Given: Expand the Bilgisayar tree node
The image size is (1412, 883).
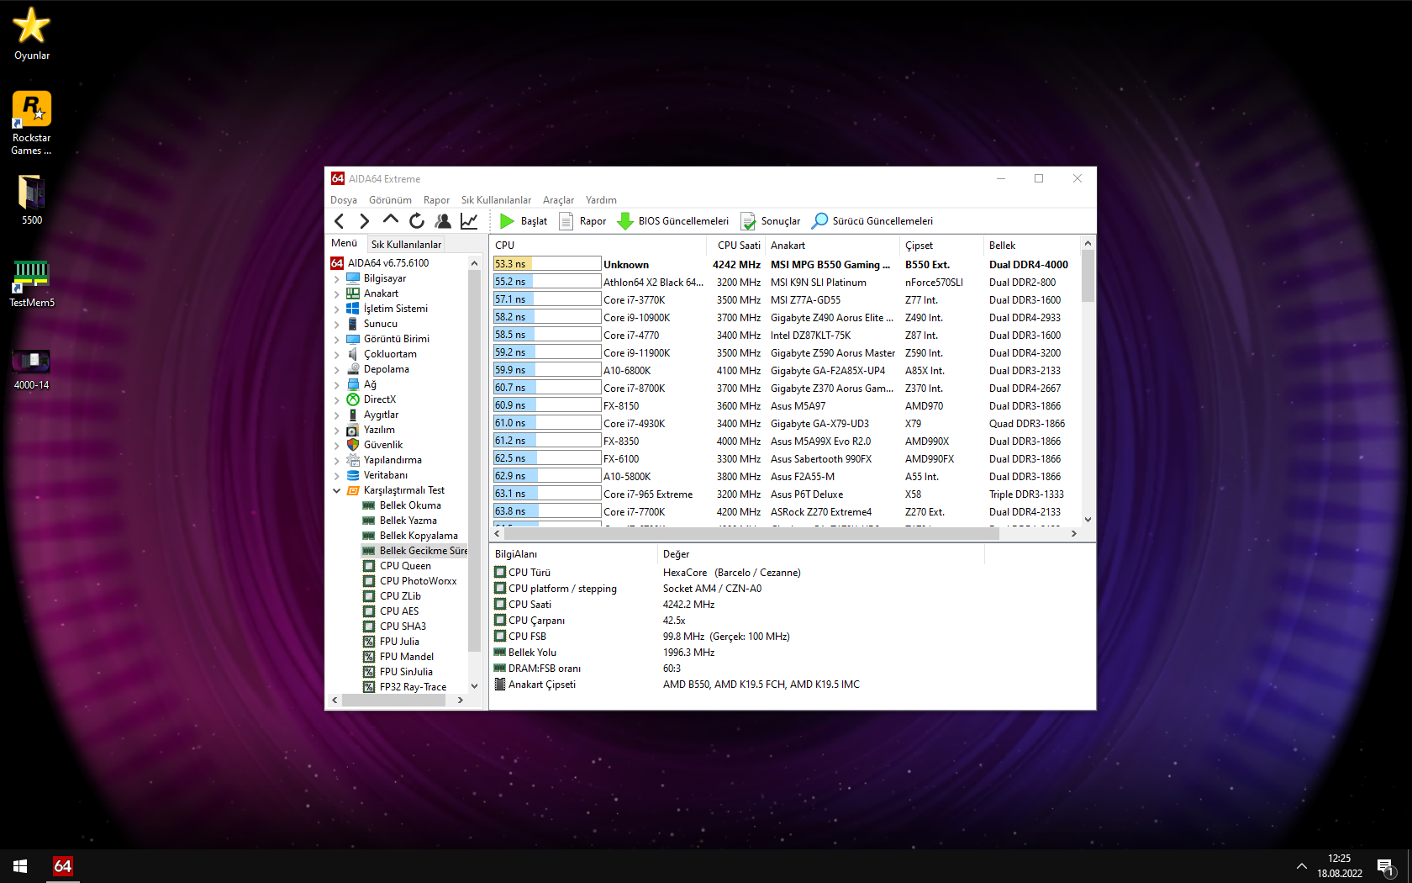Looking at the screenshot, I should (337, 279).
